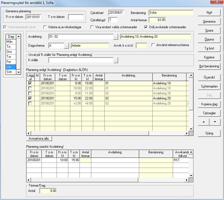Viewport: 224px width, 200px height.
Task: Open Avdelning browse ellipsis button
Action: pos(116,37)
